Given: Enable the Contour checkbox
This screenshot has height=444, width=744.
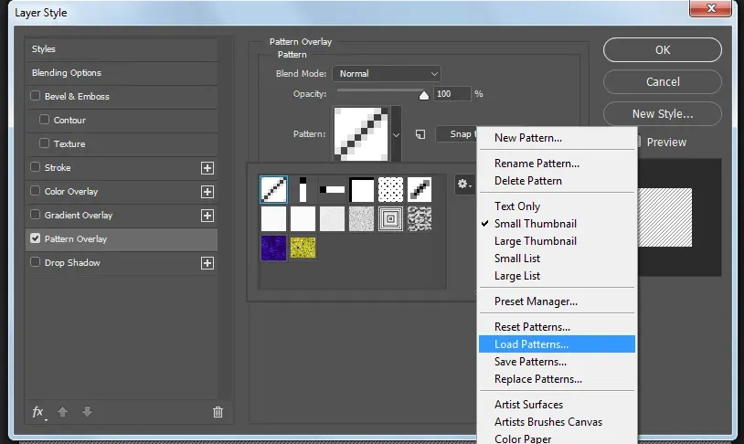Looking at the screenshot, I should click(44, 120).
